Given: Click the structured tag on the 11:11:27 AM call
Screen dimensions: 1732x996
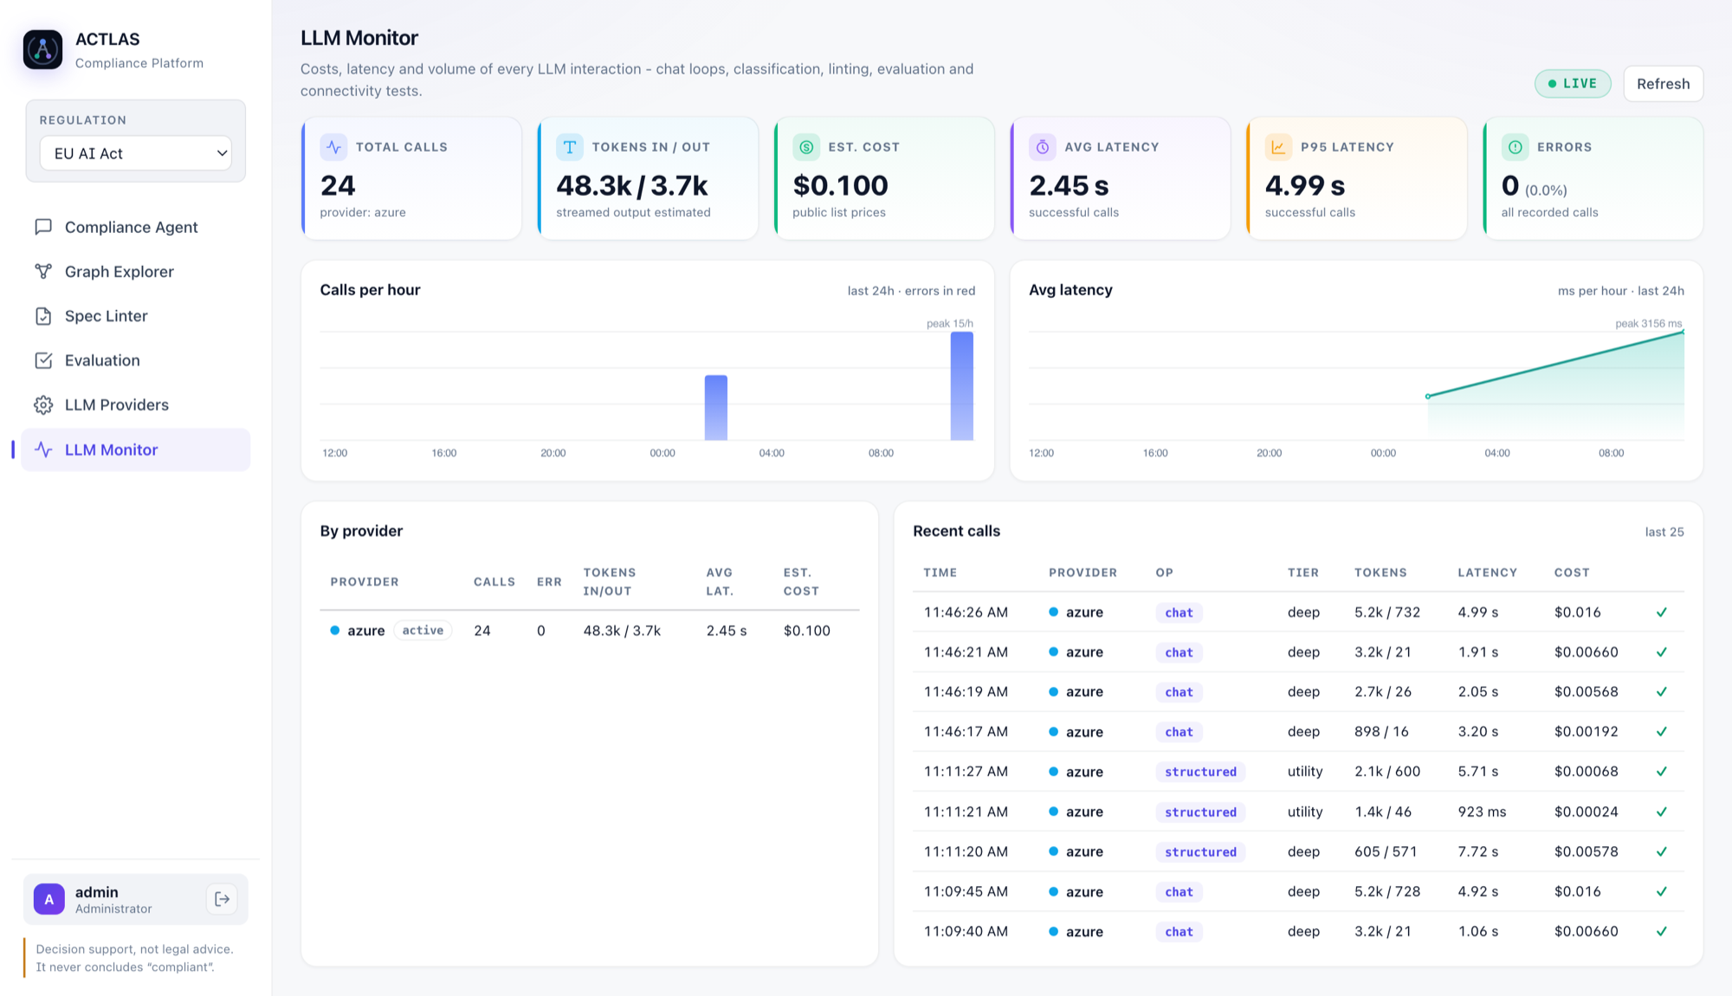Looking at the screenshot, I should click(1200, 772).
